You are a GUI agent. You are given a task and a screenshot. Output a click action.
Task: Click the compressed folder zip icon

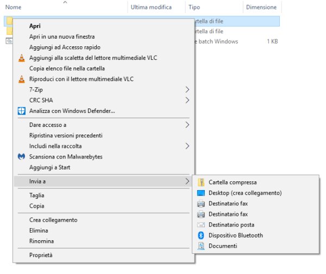pyautogui.click(x=201, y=182)
